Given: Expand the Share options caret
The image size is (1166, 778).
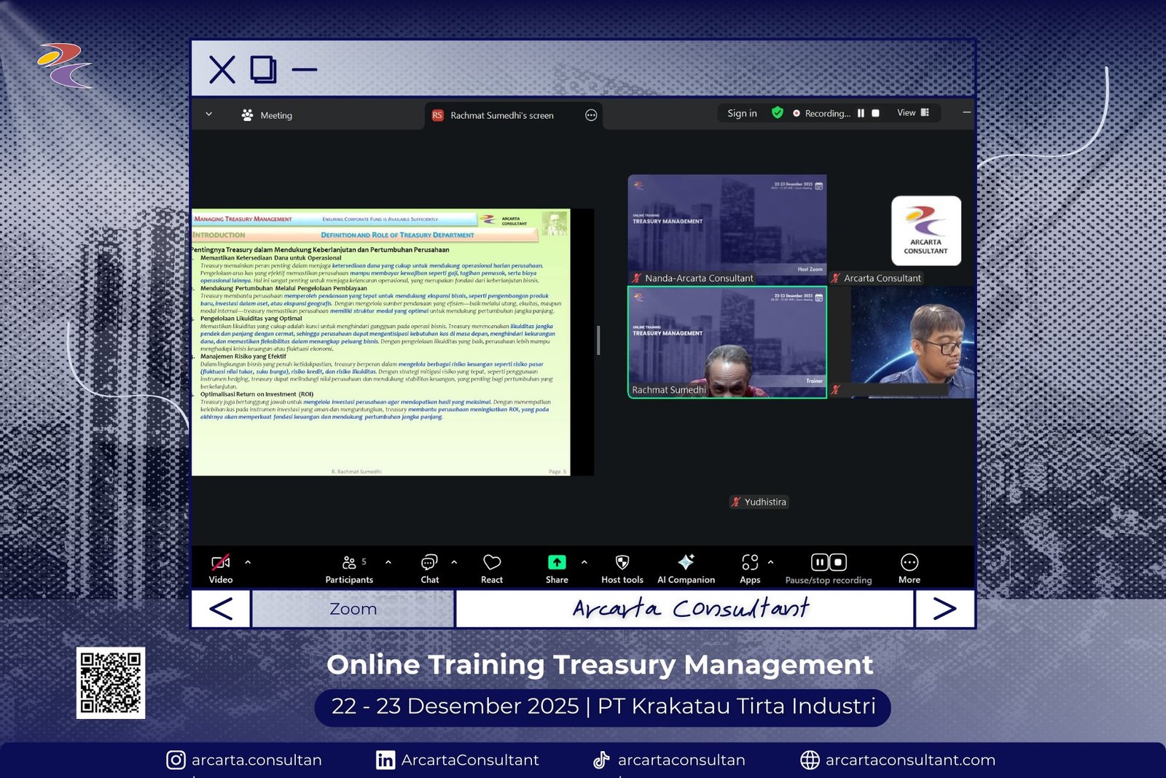Looking at the screenshot, I should [x=584, y=562].
